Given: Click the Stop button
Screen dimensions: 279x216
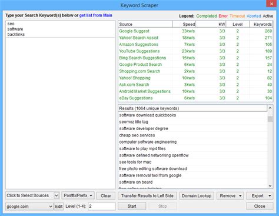Looking at the screenshot, I should coord(162,206).
